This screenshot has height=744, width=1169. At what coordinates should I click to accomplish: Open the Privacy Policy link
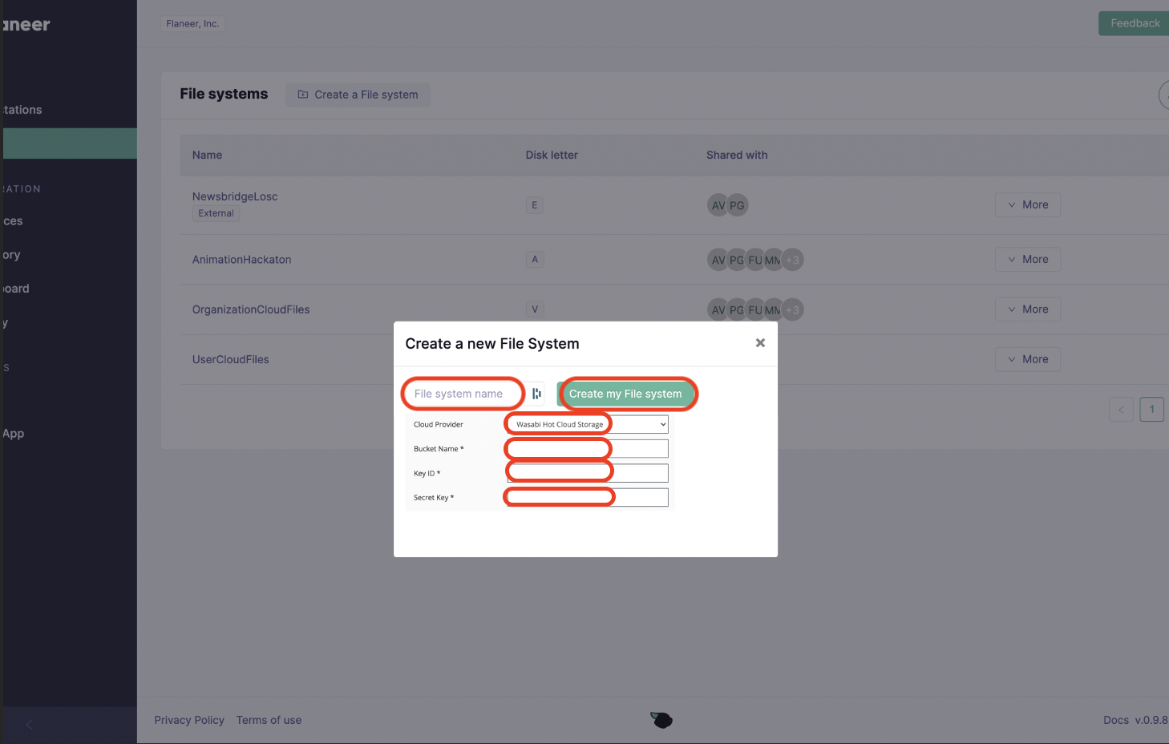(189, 720)
